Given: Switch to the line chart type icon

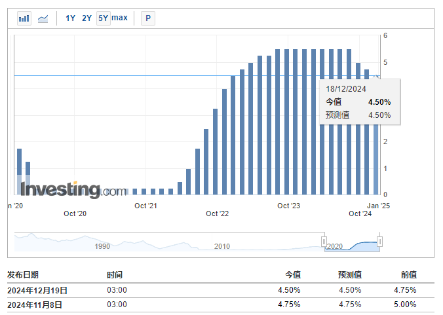Looking at the screenshot, I should [43, 18].
